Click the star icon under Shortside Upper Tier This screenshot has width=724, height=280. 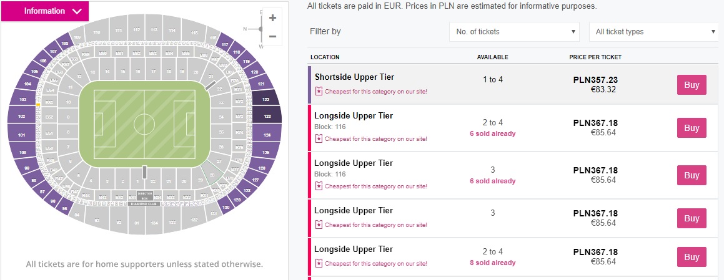point(318,92)
